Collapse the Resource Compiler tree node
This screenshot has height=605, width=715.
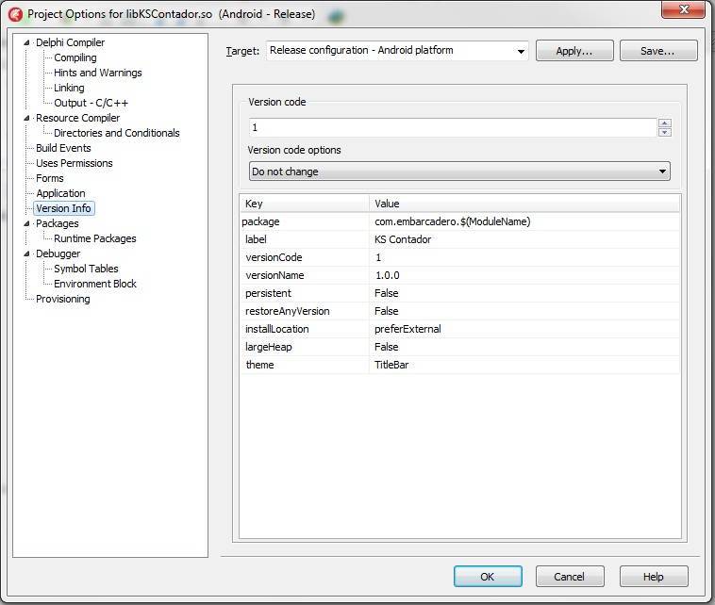[27, 119]
